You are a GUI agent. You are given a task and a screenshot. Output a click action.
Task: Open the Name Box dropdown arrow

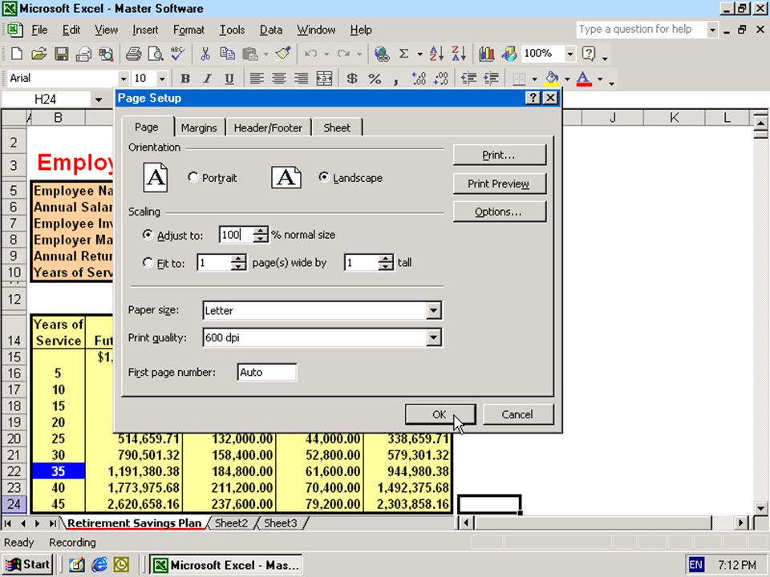click(x=99, y=99)
